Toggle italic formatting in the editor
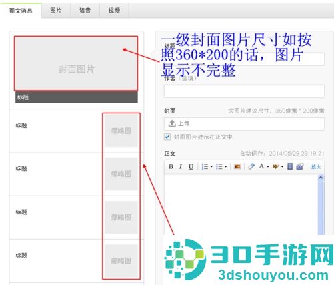The width and height of the screenshot is (334, 285). [181, 166]
